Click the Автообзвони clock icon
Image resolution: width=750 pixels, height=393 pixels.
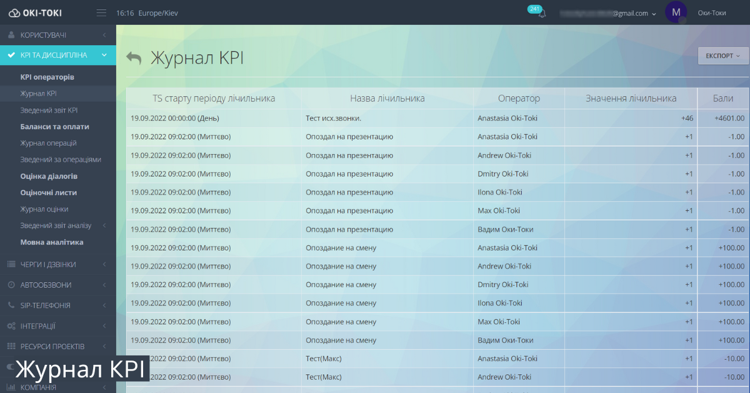pyautogui.click(x=11, y=285)
